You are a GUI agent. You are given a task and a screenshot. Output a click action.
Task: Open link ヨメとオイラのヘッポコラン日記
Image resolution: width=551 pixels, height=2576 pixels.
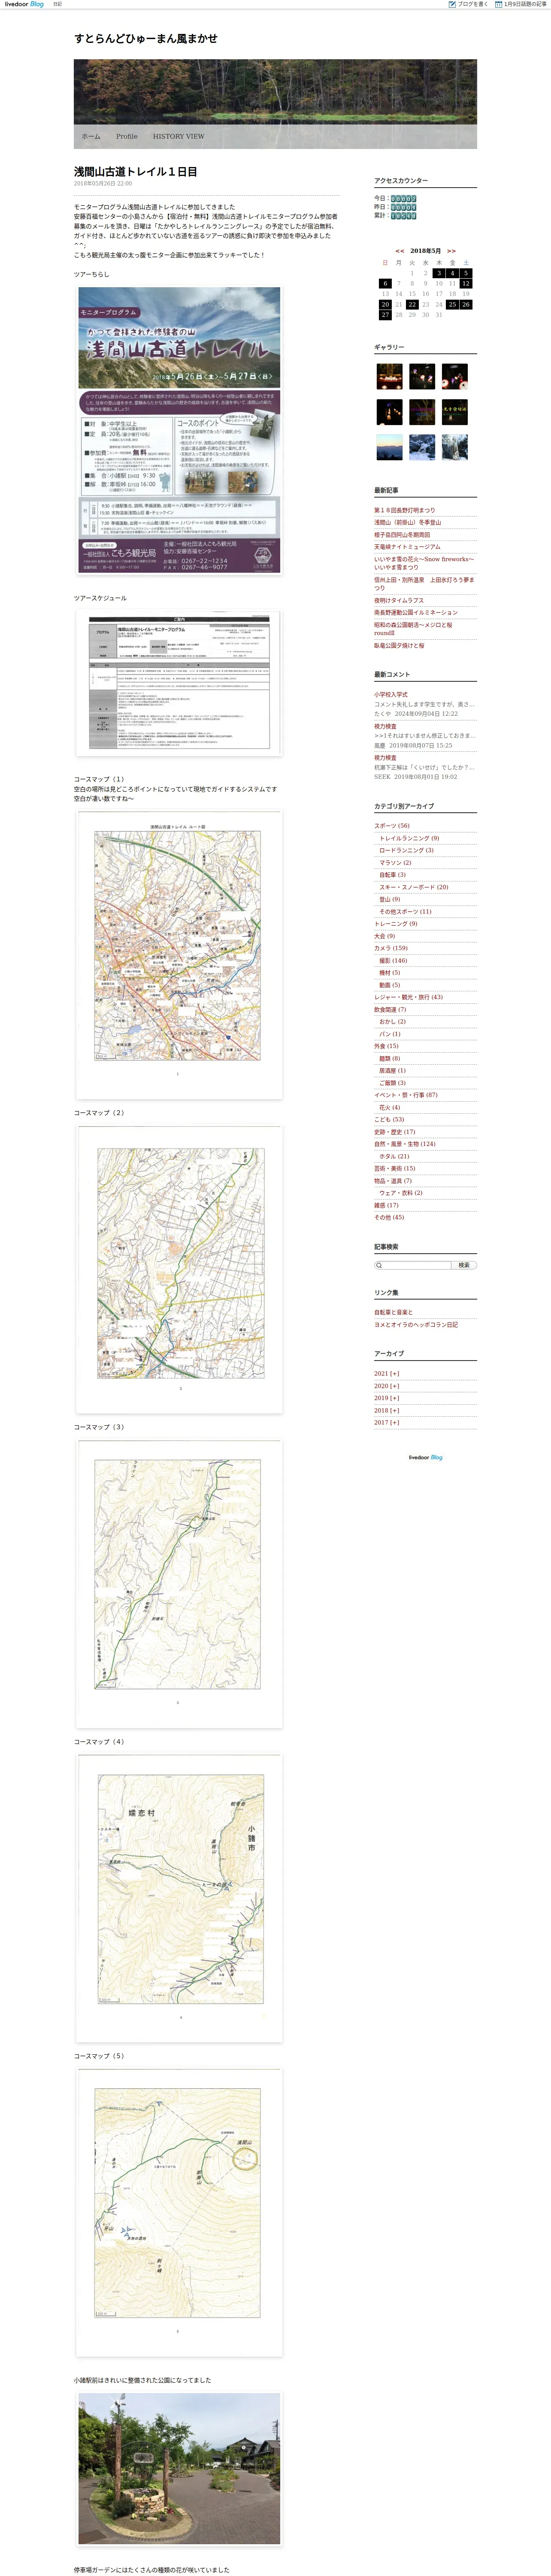click(x=416, y=1324)
